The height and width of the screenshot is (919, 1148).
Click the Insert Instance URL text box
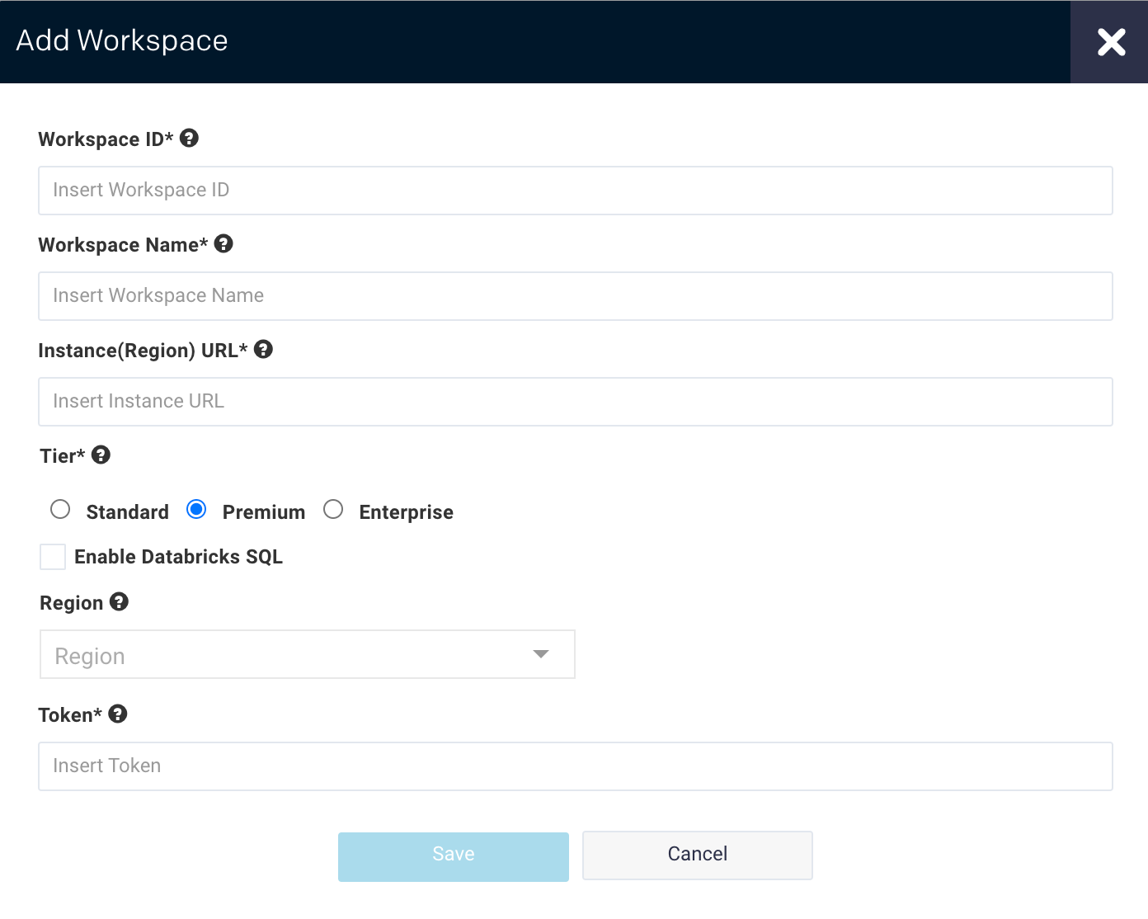coord(575,402)
